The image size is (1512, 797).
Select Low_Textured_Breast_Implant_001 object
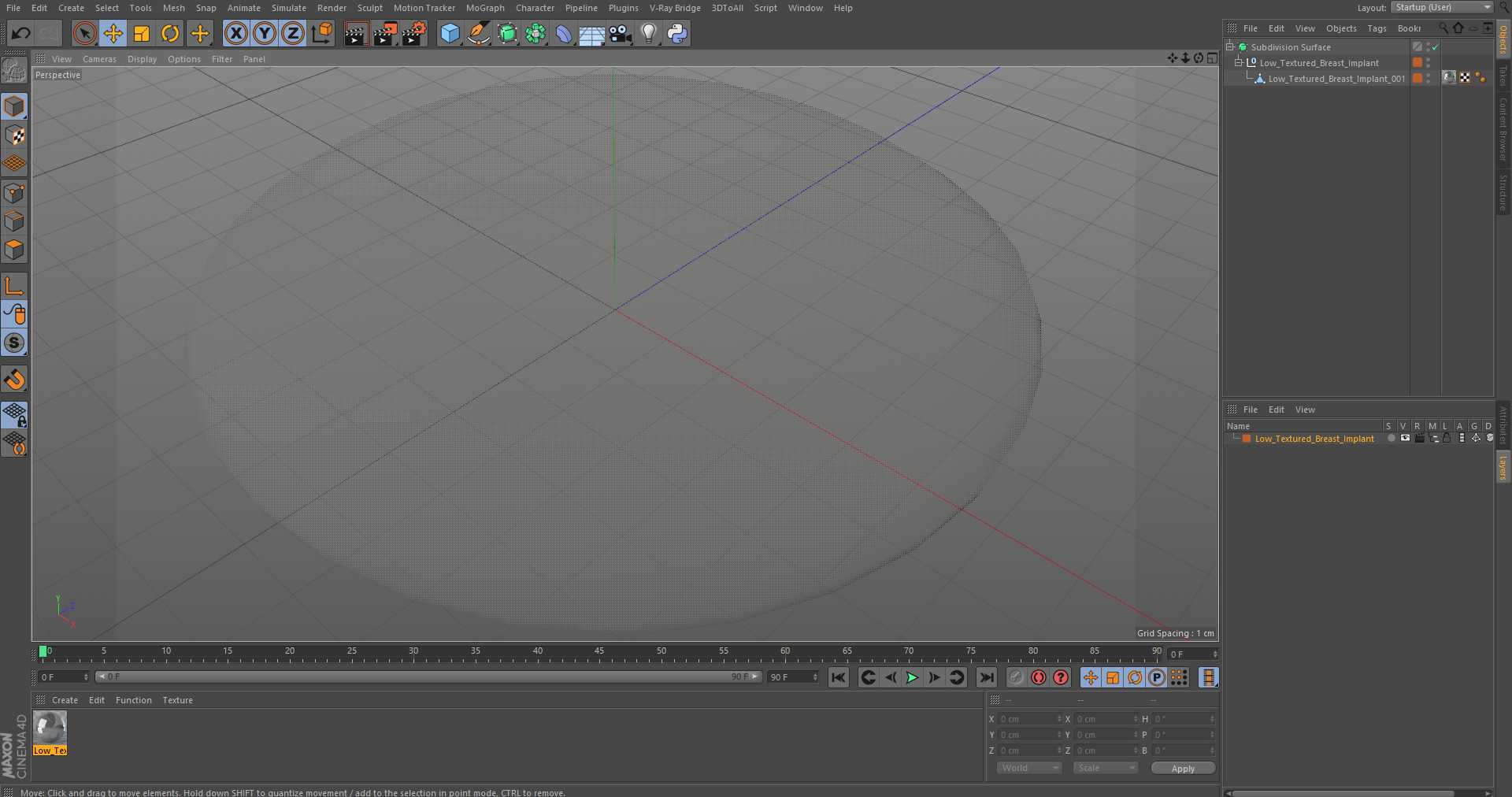(1336, 79)
